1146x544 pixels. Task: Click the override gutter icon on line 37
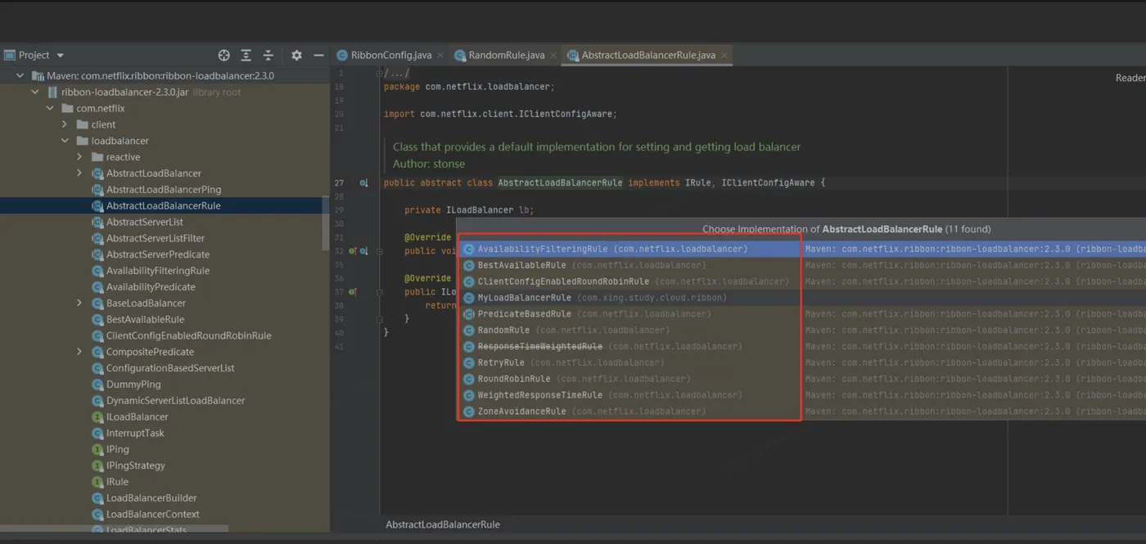tap(353, 292)
